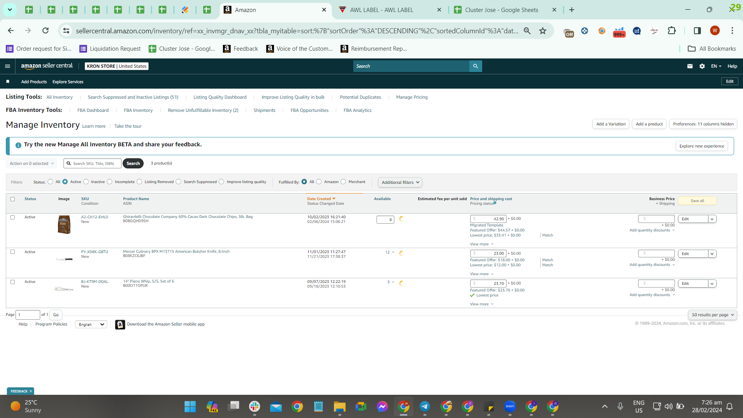Open Telegram from the taskbar
Image resolution: width=743 pixels, height=418 pixels.
425,406
